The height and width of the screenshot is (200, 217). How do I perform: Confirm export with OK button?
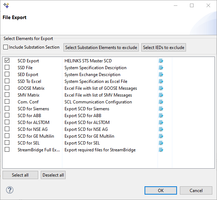pos(161,190)
